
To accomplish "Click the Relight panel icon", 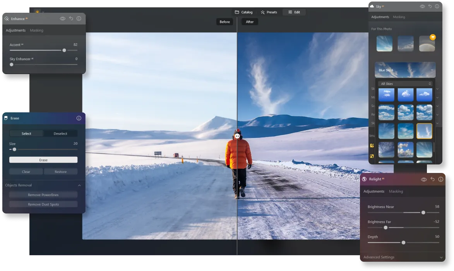I will point(364,179).
